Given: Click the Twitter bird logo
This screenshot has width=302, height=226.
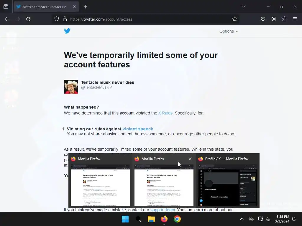Looking at the screenshot, I should pyautogui.click(x=67, y=31).
